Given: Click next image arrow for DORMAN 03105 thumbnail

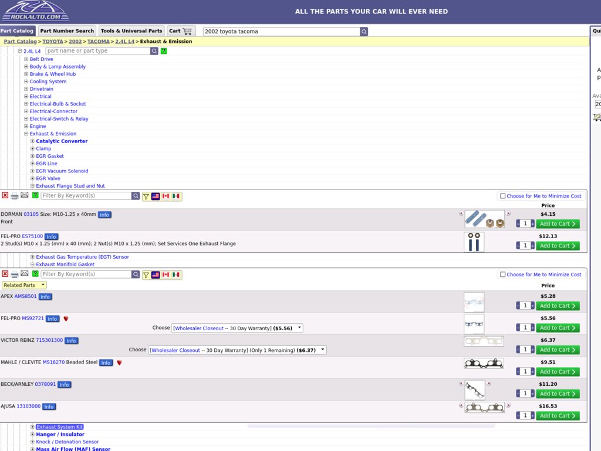Looking at the screenshot, I should click(x=508, y=213).
